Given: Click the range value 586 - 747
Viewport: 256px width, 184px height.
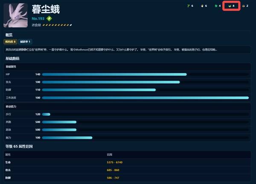Looking at the screenshot, I should click(113, 178).
